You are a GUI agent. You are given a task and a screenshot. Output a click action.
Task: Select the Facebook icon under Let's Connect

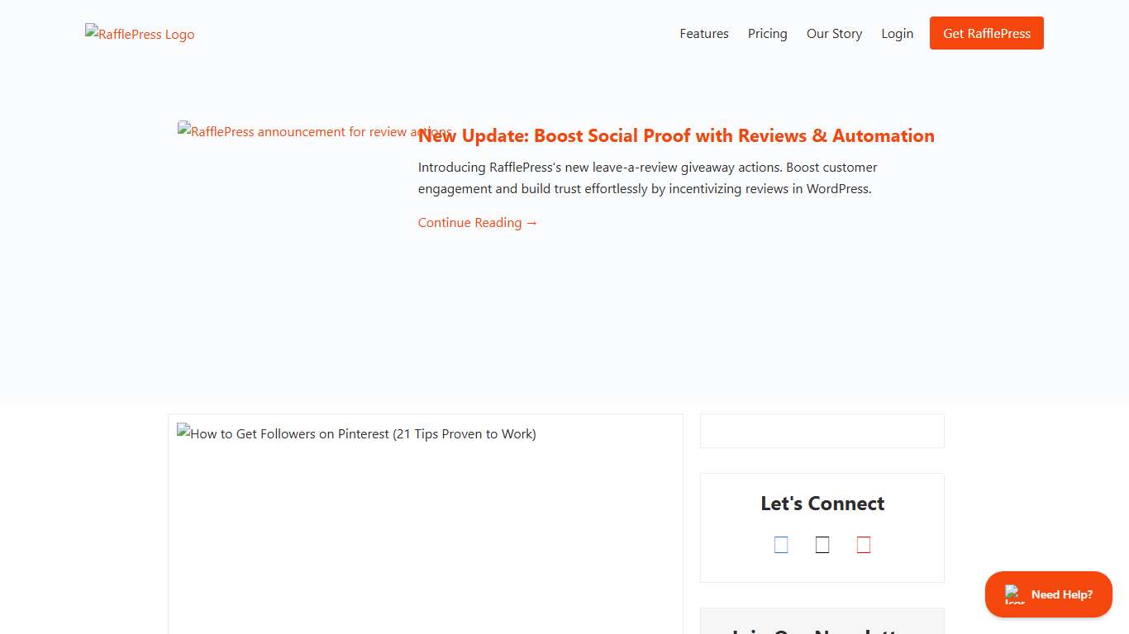(x=781, y=544)
